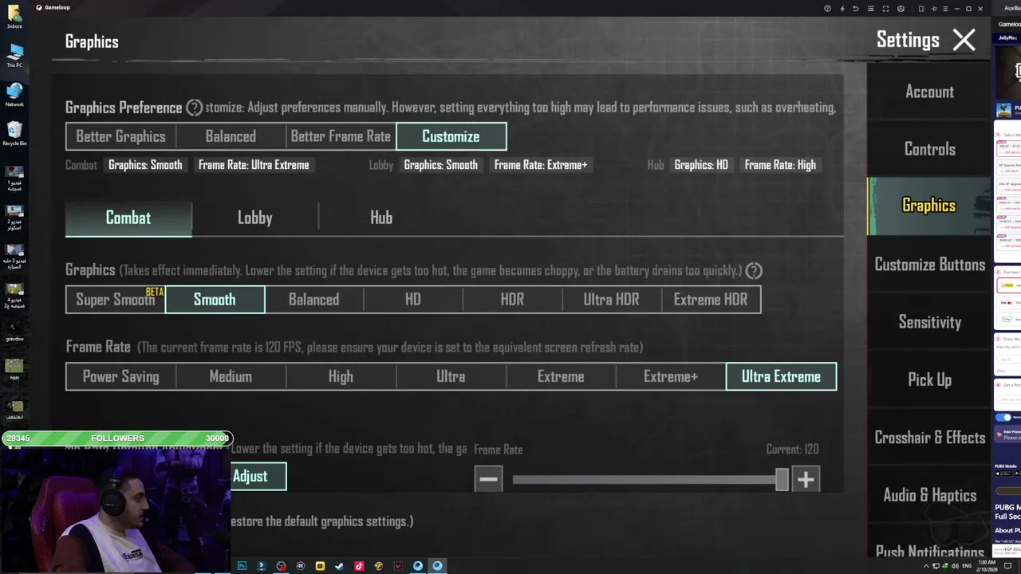
Task: Click the volume icon in system tray
Action: click(955, 566)
